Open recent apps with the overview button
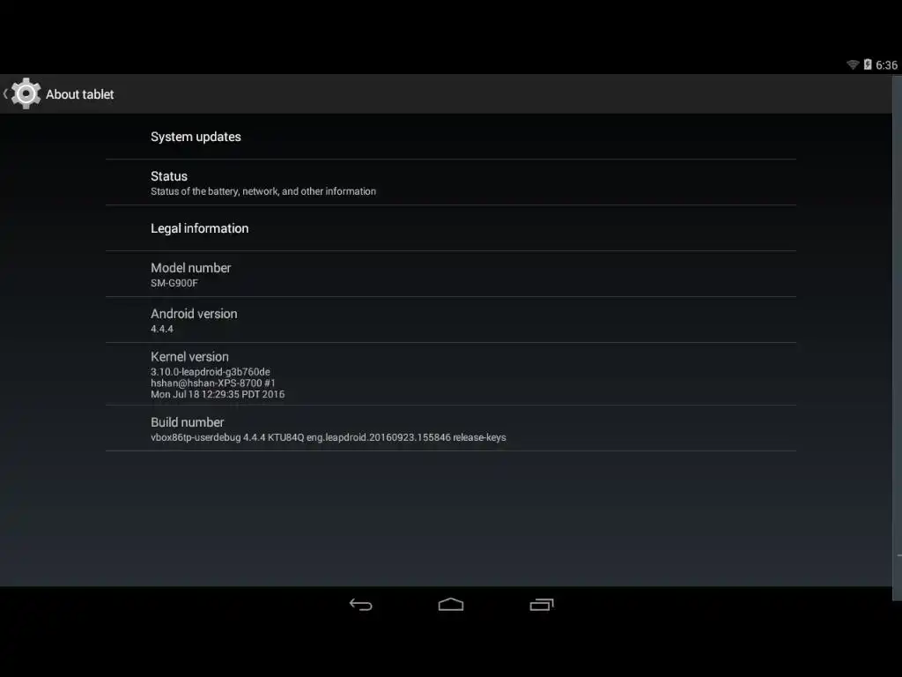This screenshot has width=902, height=677. pos(542,605)
